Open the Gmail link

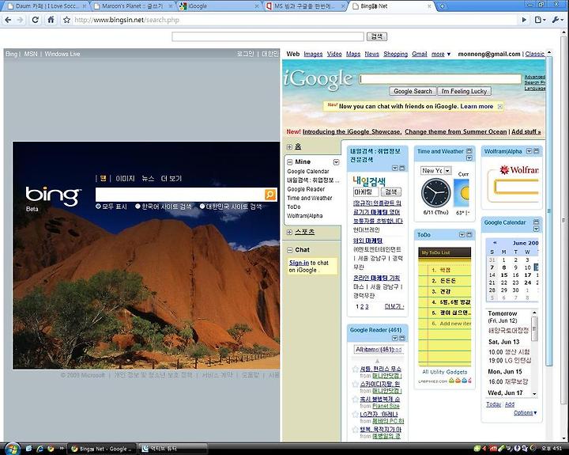point(419,54)
